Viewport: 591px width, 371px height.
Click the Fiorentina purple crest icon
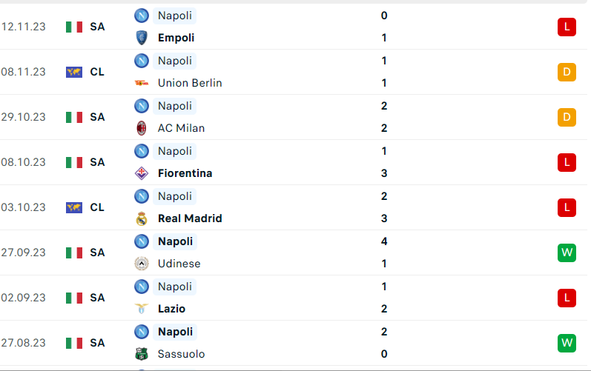coord(142,173)
